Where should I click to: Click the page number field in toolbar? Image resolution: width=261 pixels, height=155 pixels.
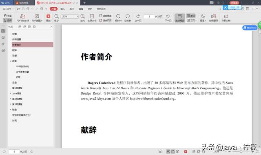click(149, 16)
